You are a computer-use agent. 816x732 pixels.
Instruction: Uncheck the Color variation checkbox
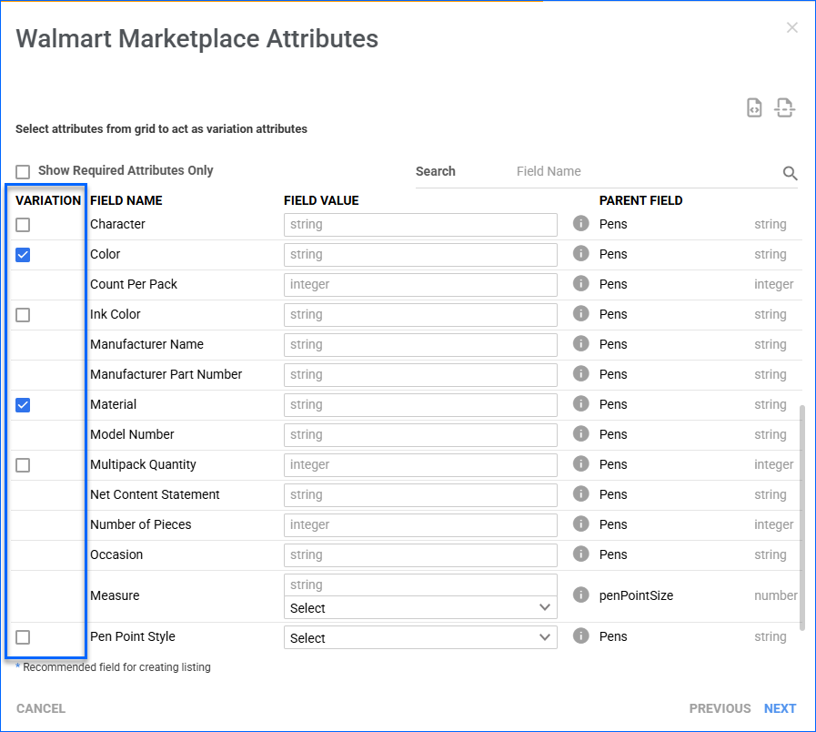[x=23, y=255]
